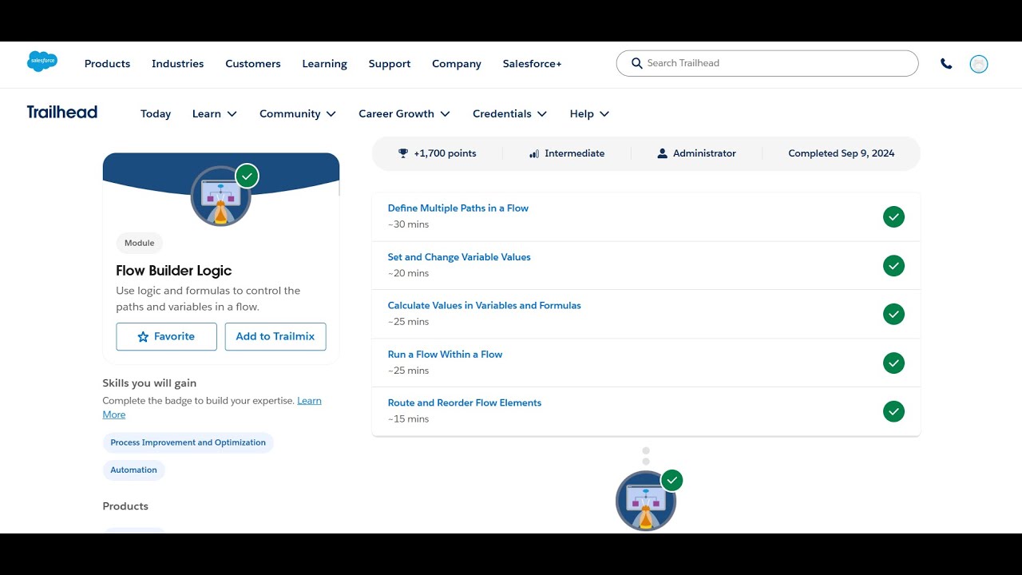The height and width of the screenshot is (575, 1022).
Task: Click the Favorite button
Action: click(166, 336)
